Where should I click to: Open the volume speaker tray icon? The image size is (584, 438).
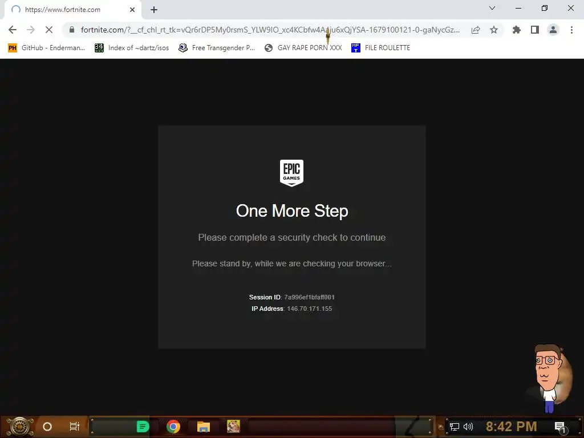point(468,427)
